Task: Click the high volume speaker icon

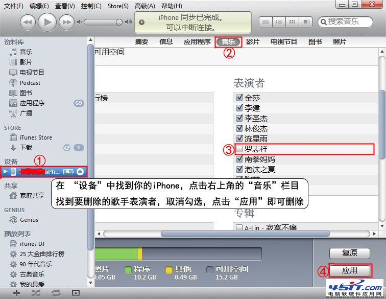Action: click(x=128, y=22)
